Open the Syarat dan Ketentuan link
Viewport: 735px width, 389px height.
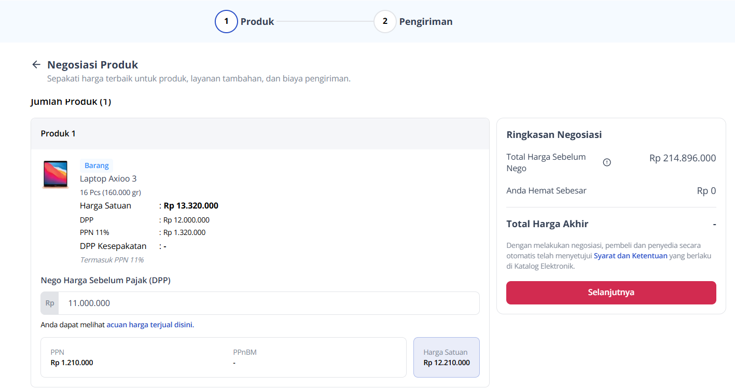pos(630,256)
